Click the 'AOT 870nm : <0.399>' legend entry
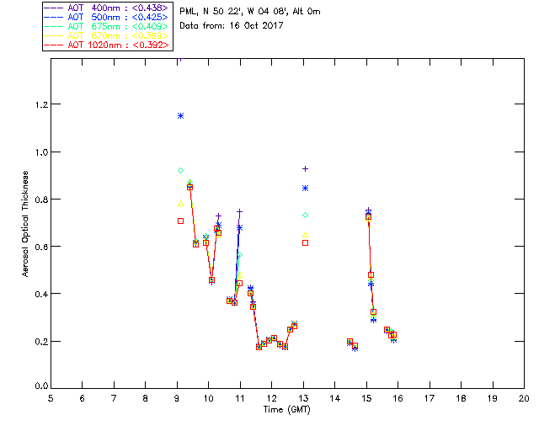The height and width of the screenshot is (431, 539). pos(107,35)
